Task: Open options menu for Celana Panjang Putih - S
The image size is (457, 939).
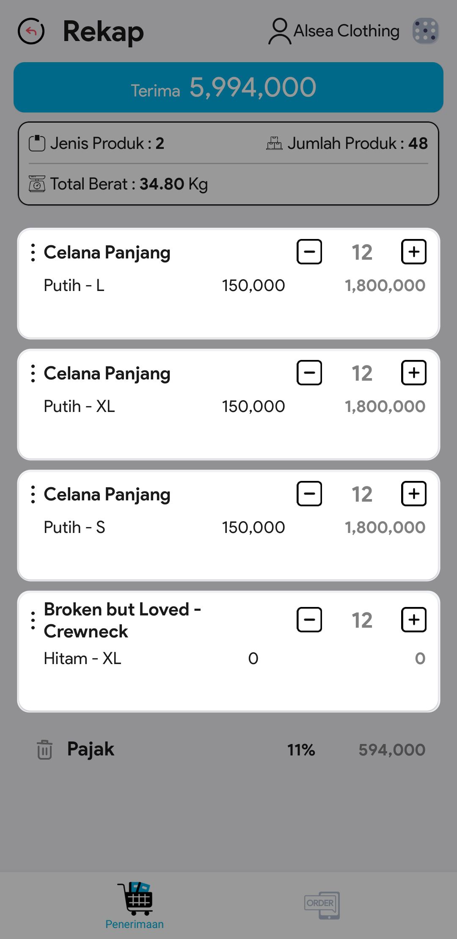Action: coord(33,494)
